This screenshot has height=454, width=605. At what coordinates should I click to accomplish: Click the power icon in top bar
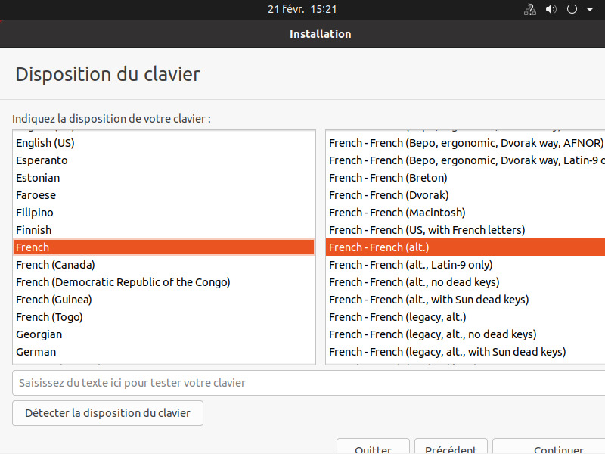(x=572, y=10)
